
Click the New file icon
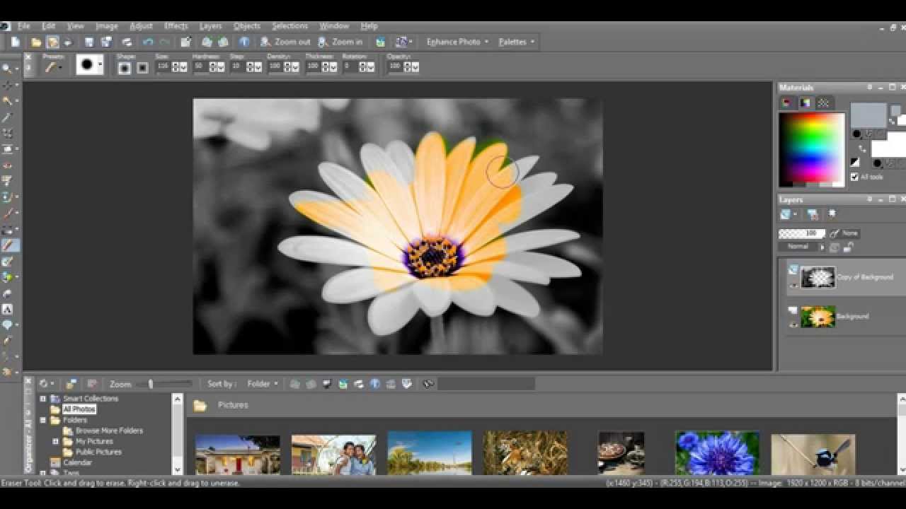point(15,42)
